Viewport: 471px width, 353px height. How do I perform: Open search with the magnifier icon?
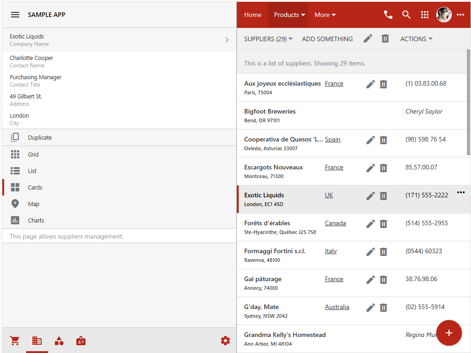[406, 15]
